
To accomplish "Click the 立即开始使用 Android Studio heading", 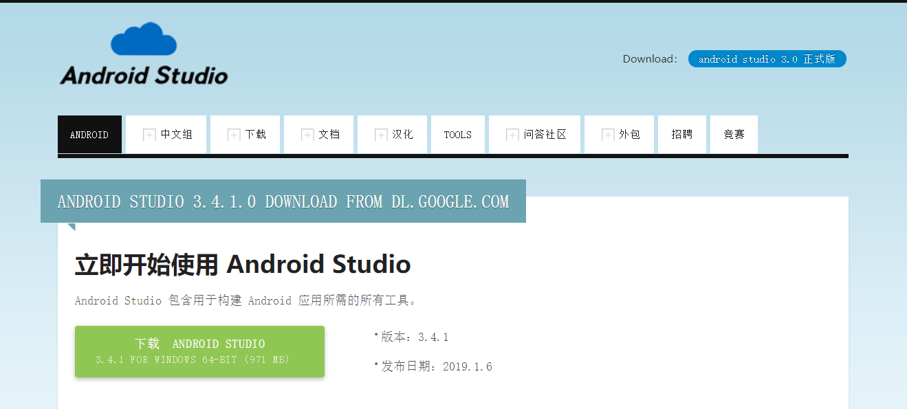I will pos(242,264).
